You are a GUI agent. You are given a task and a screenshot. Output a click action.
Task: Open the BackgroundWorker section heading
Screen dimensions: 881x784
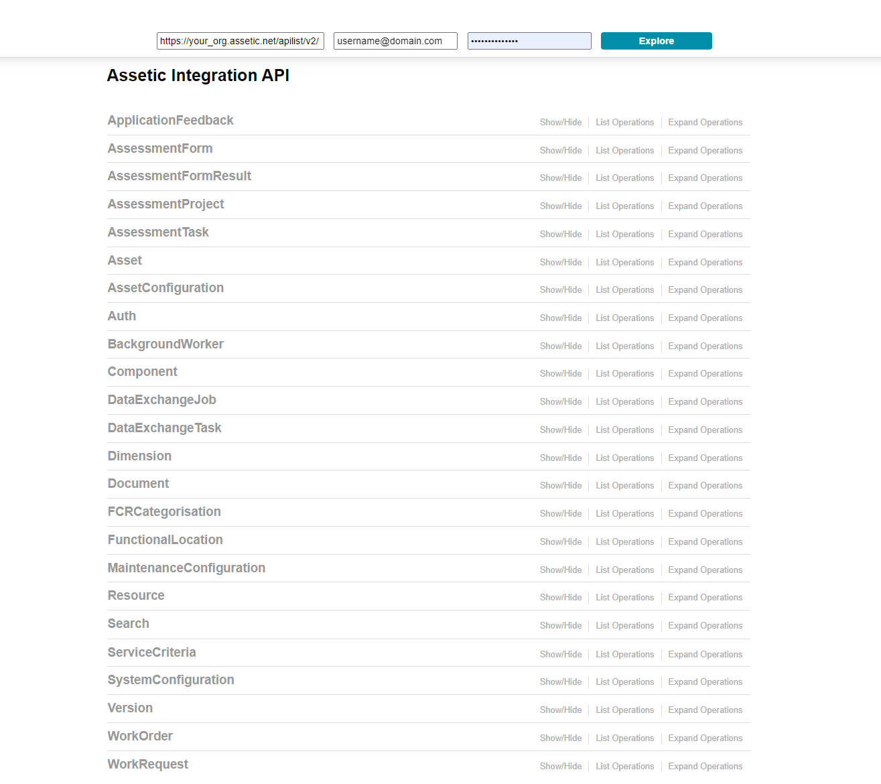pyautogui.click(x=165, y=344)
